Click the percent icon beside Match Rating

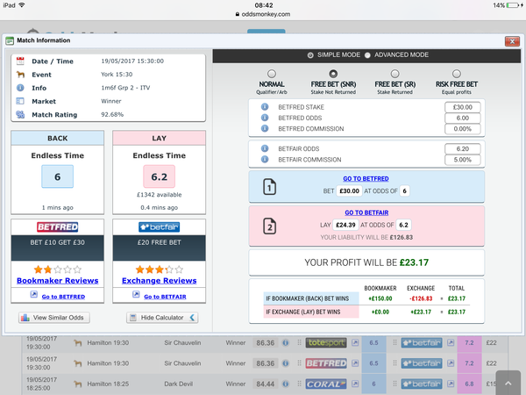[20, 114]
